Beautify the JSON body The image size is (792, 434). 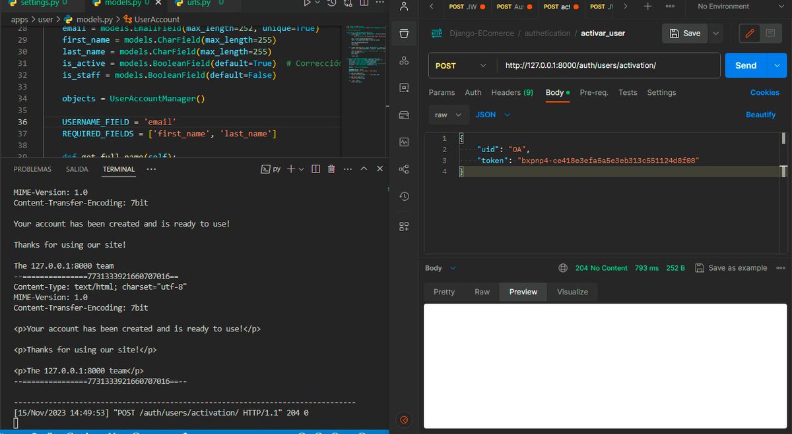[x=761, y=115]
